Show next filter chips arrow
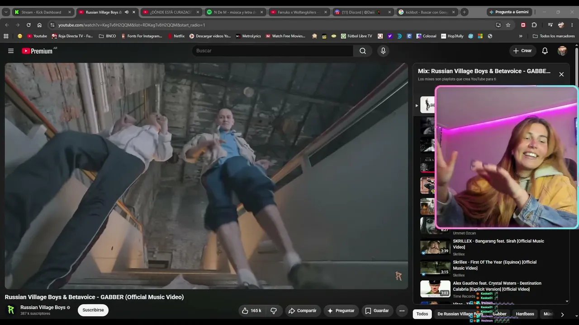Screen dimensions: 579x325 [562, 314]
